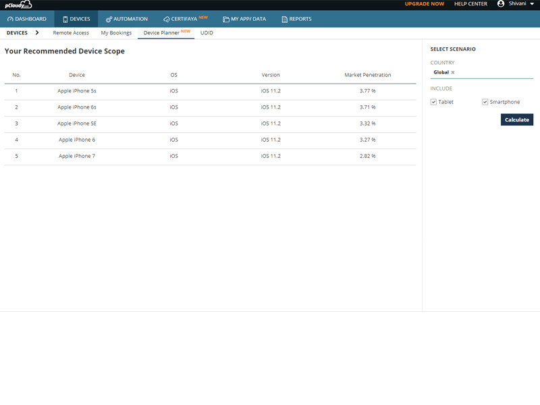Click the 3.71 % penetration value

367,107
